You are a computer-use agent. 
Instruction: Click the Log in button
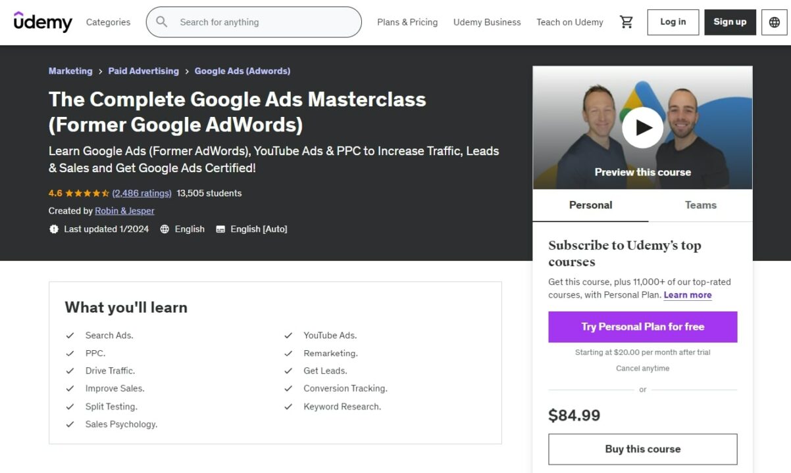click(673, 22)
